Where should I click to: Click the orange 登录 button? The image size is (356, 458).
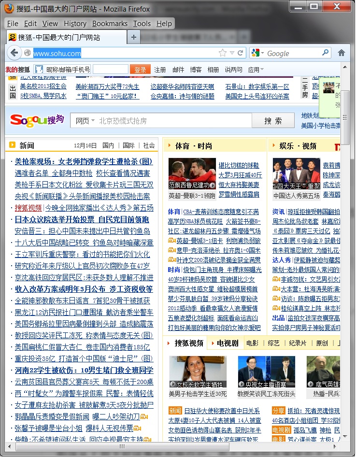(140, 70)
